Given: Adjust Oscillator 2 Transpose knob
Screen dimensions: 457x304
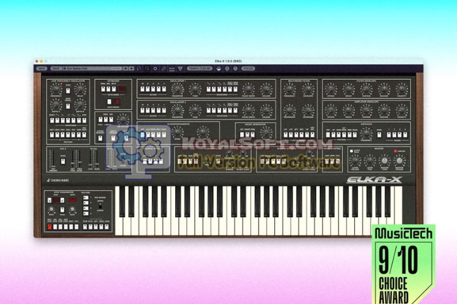Looking at the screenshot, I should (x=177, y=110).
